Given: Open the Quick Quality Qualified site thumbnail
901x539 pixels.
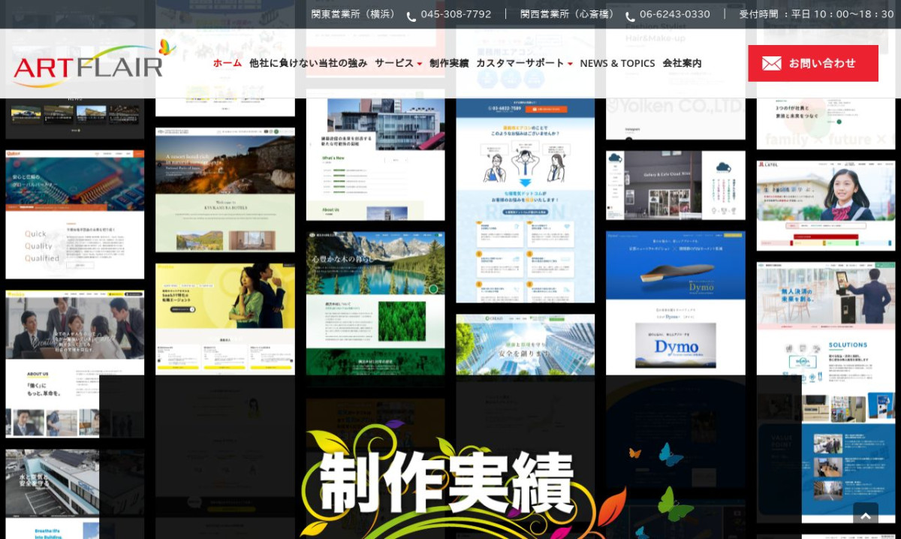Looking at the screenshot, I should [74, 214].
